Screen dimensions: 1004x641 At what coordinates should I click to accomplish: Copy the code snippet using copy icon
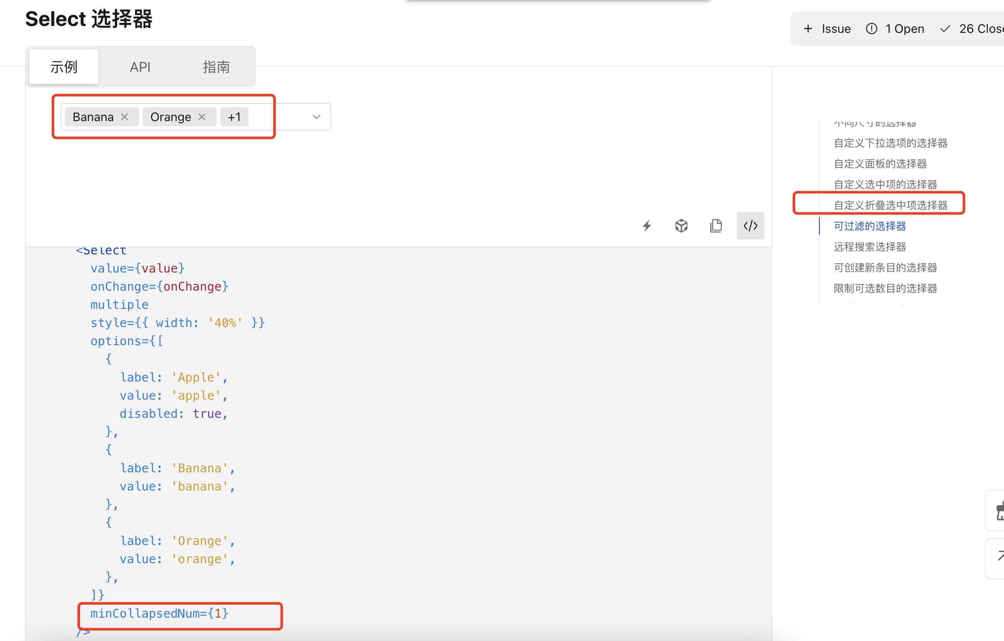716,225
